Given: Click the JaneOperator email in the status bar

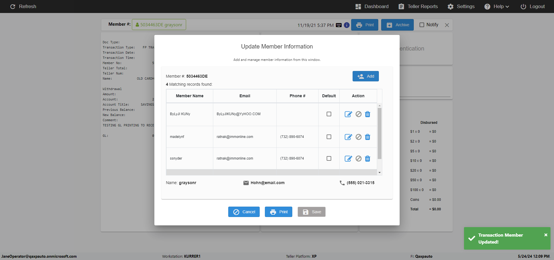Looking at the screenshot, I should 39,256.
